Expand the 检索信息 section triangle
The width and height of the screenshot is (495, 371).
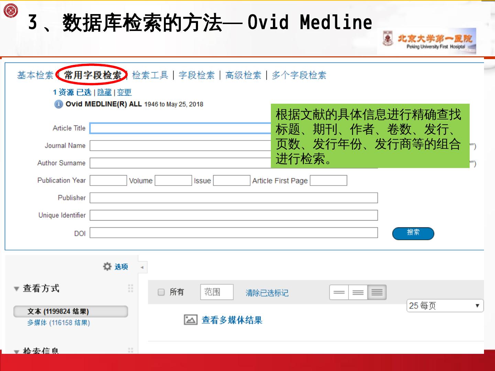pyautogui.click(x=16, y=351)
